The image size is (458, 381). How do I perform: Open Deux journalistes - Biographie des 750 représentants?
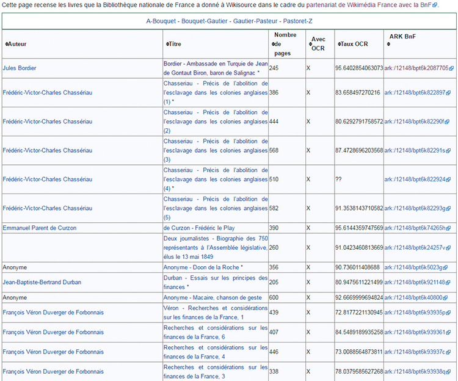pyautogui.click(x=216, y=247)
